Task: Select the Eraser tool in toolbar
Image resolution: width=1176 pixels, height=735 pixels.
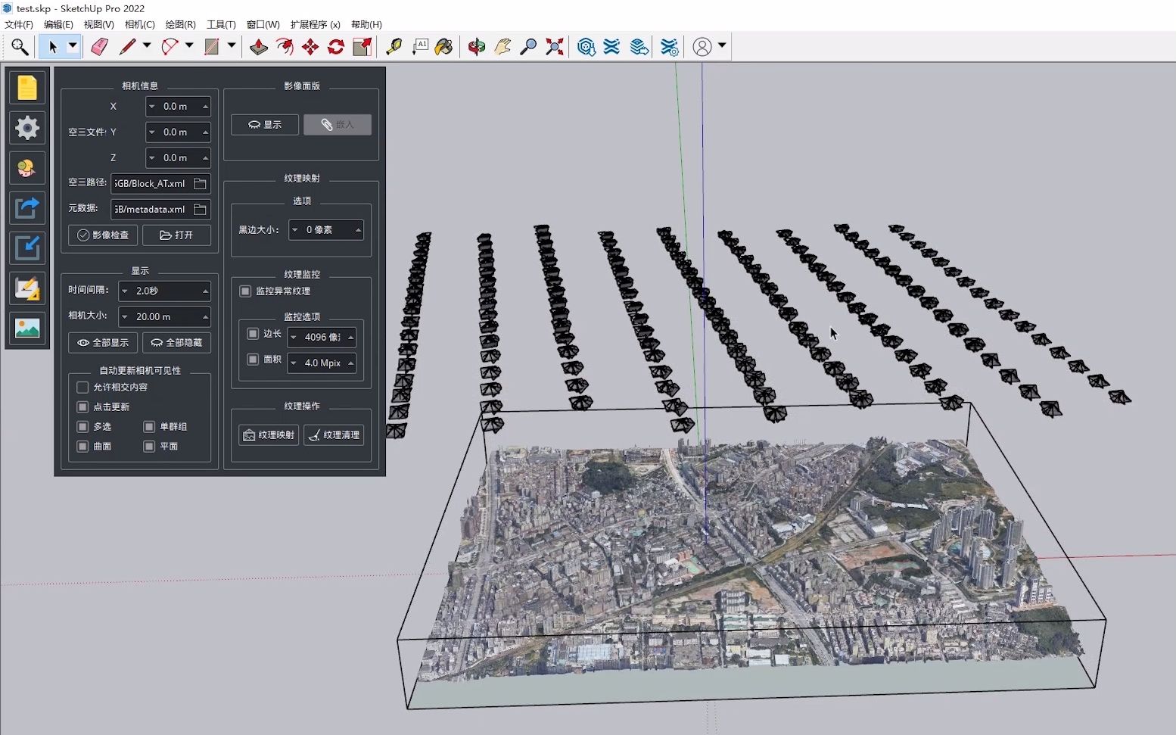Action: [x=99, y=47]
